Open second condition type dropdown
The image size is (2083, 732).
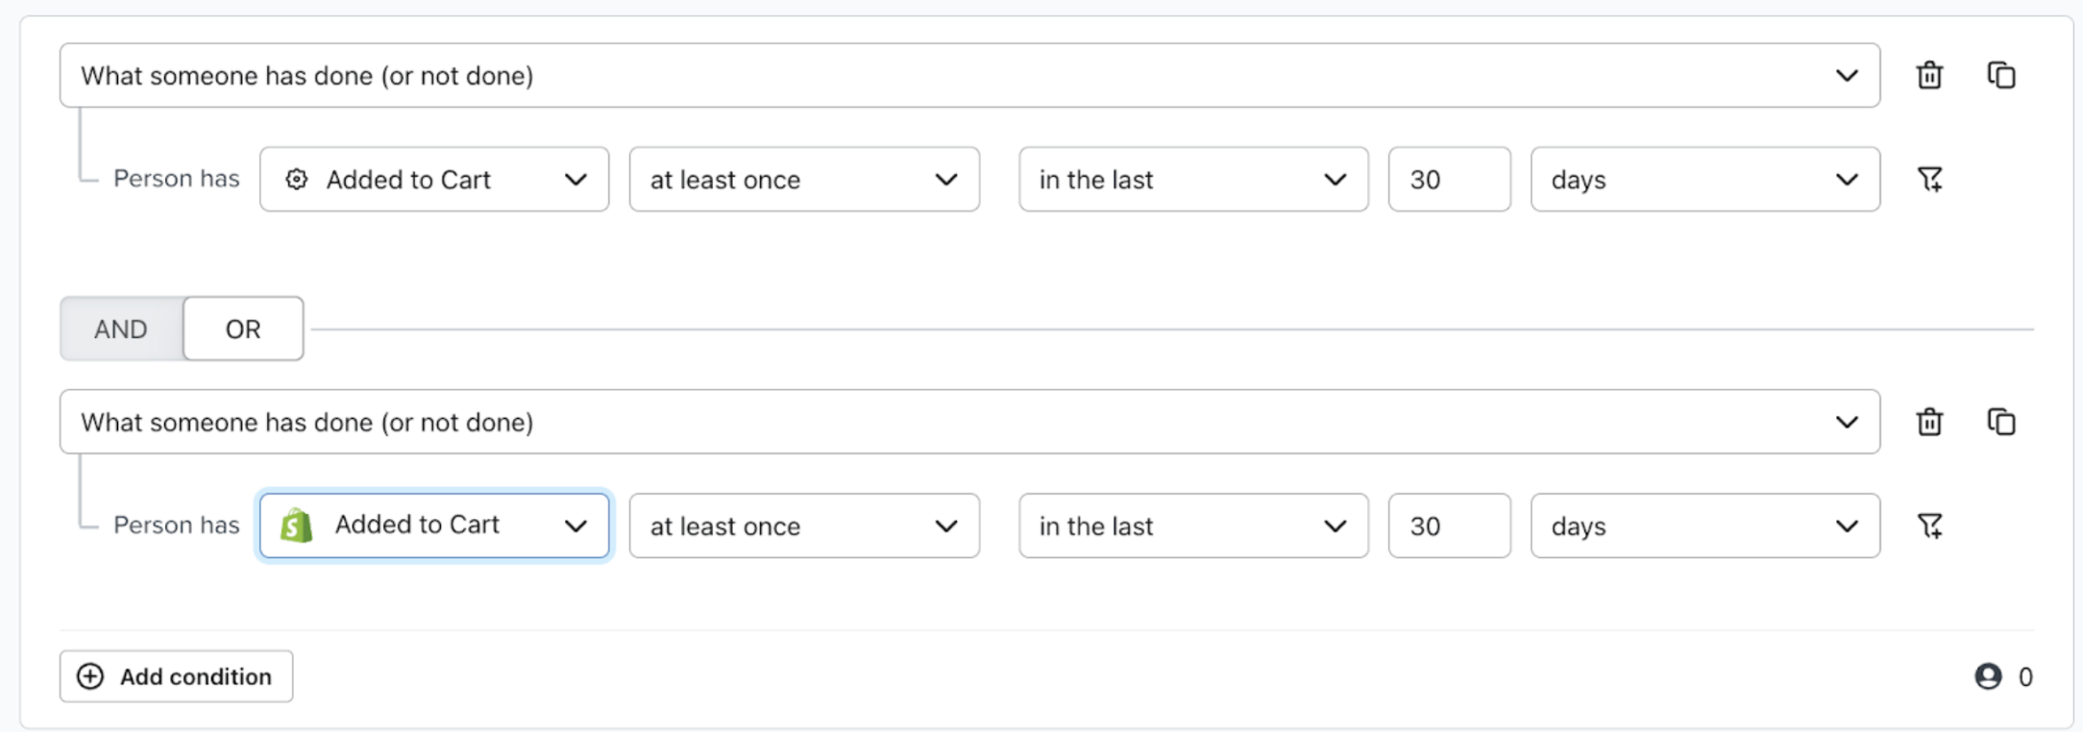[968, 422]
